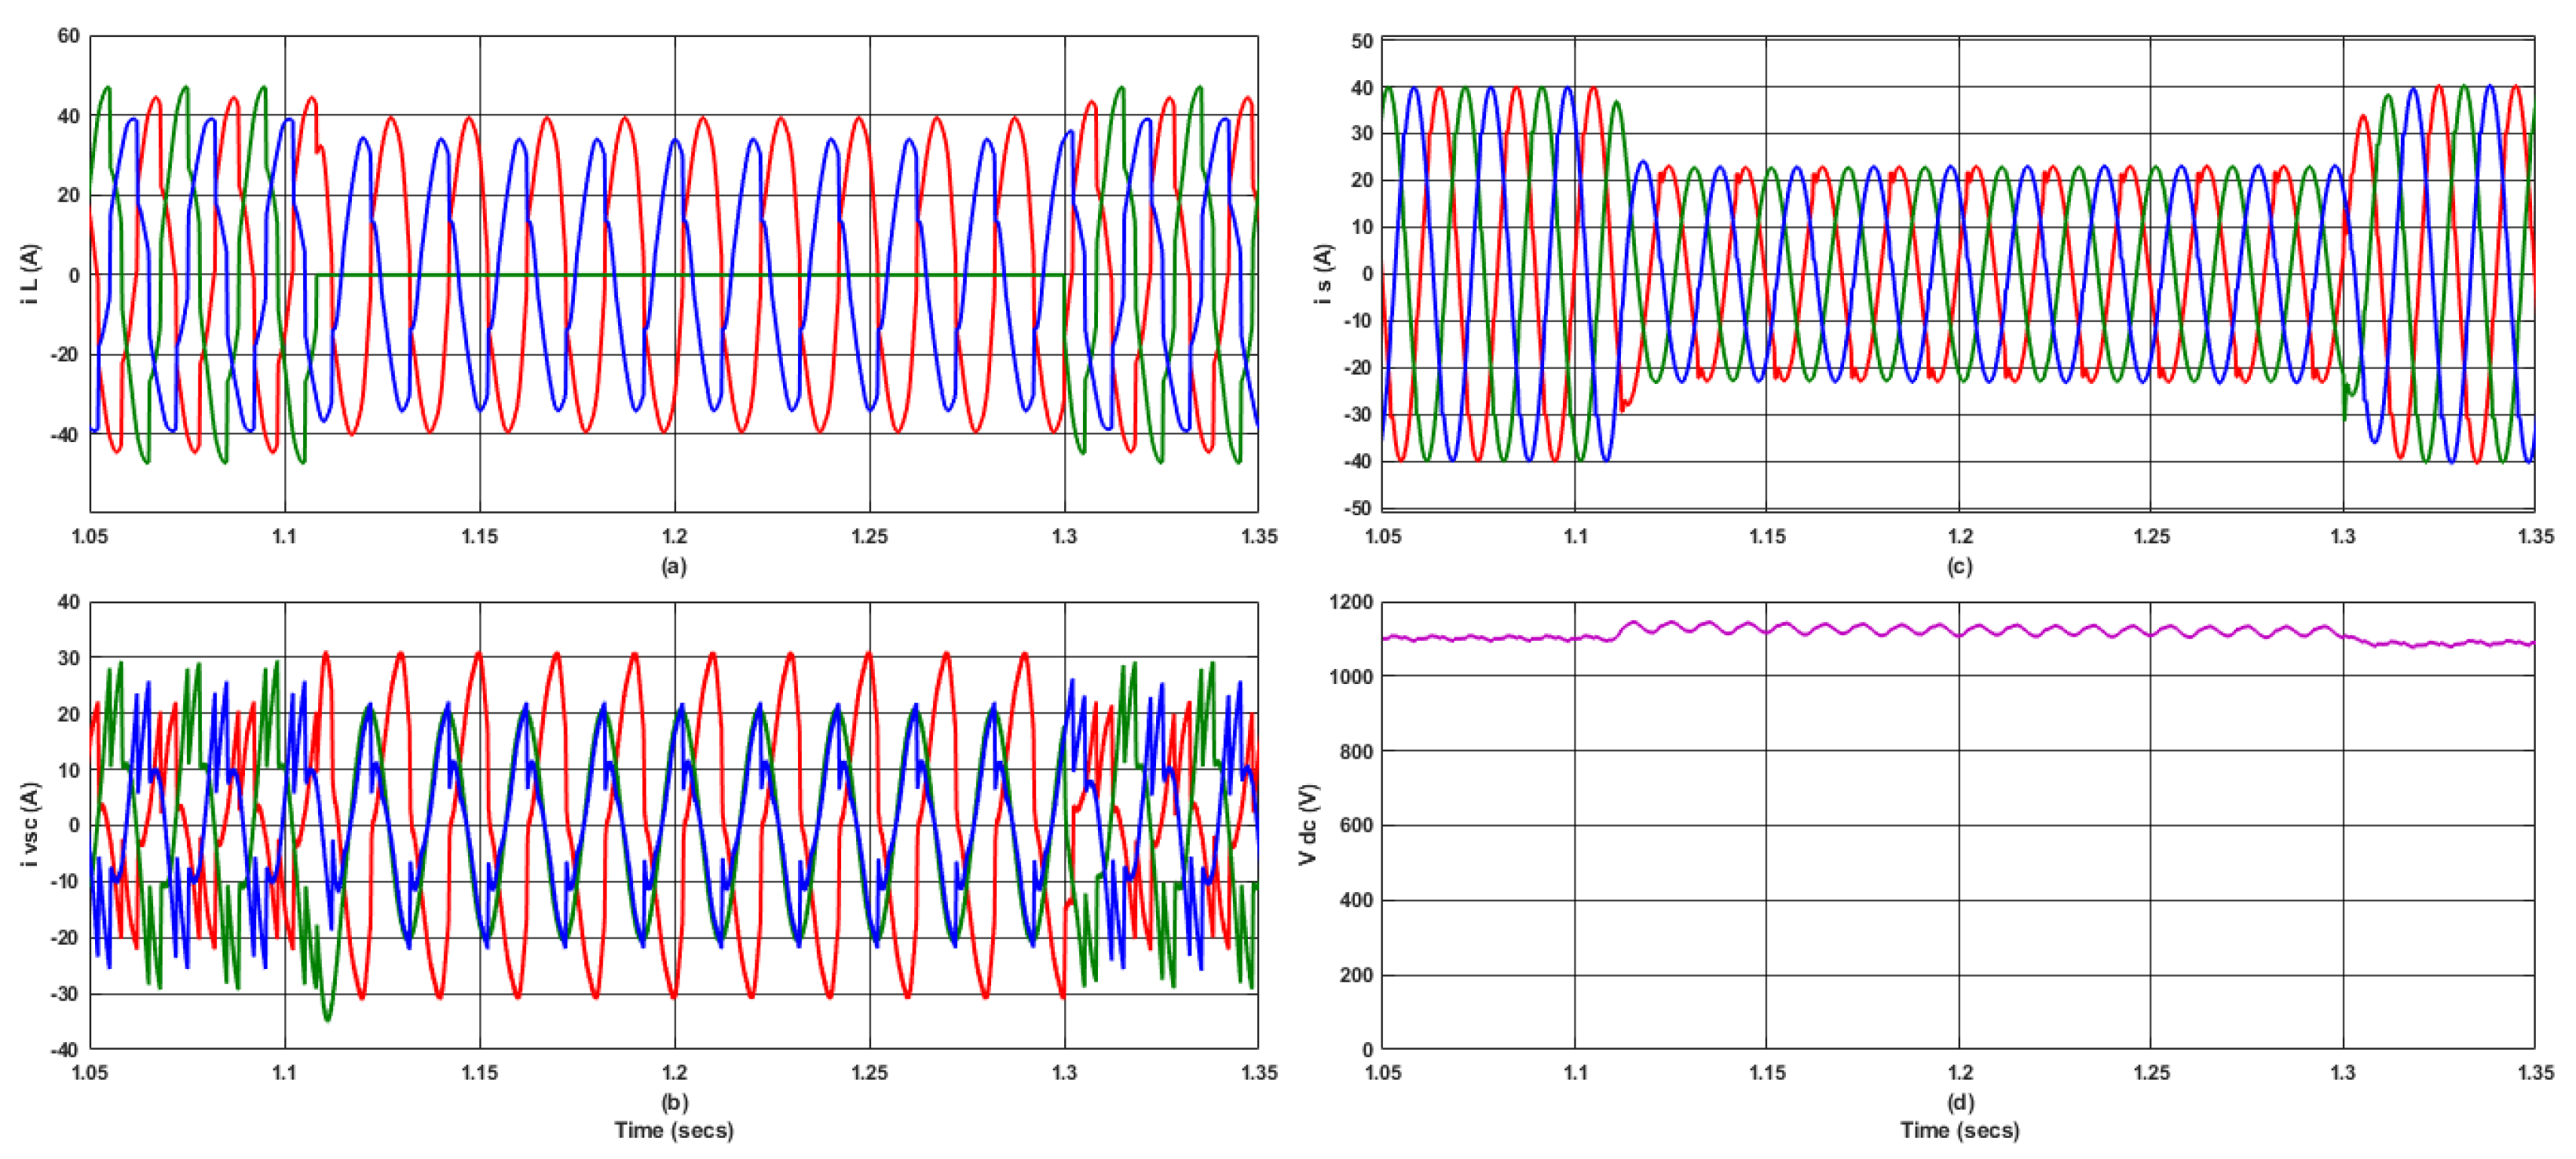Click the 60 tick on i L axis
Viewport: 2576px width, 1159px height.
(68, 36)
